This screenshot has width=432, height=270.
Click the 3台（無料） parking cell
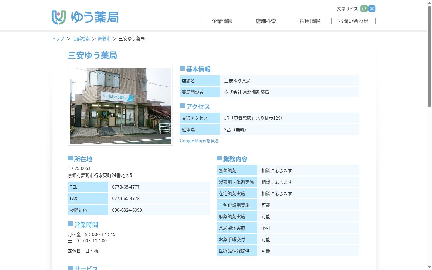290,130
